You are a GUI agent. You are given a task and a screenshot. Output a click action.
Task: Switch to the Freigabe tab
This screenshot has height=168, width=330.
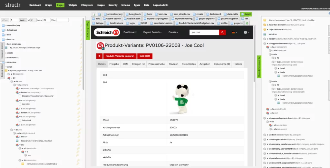[x=114, y=64]
